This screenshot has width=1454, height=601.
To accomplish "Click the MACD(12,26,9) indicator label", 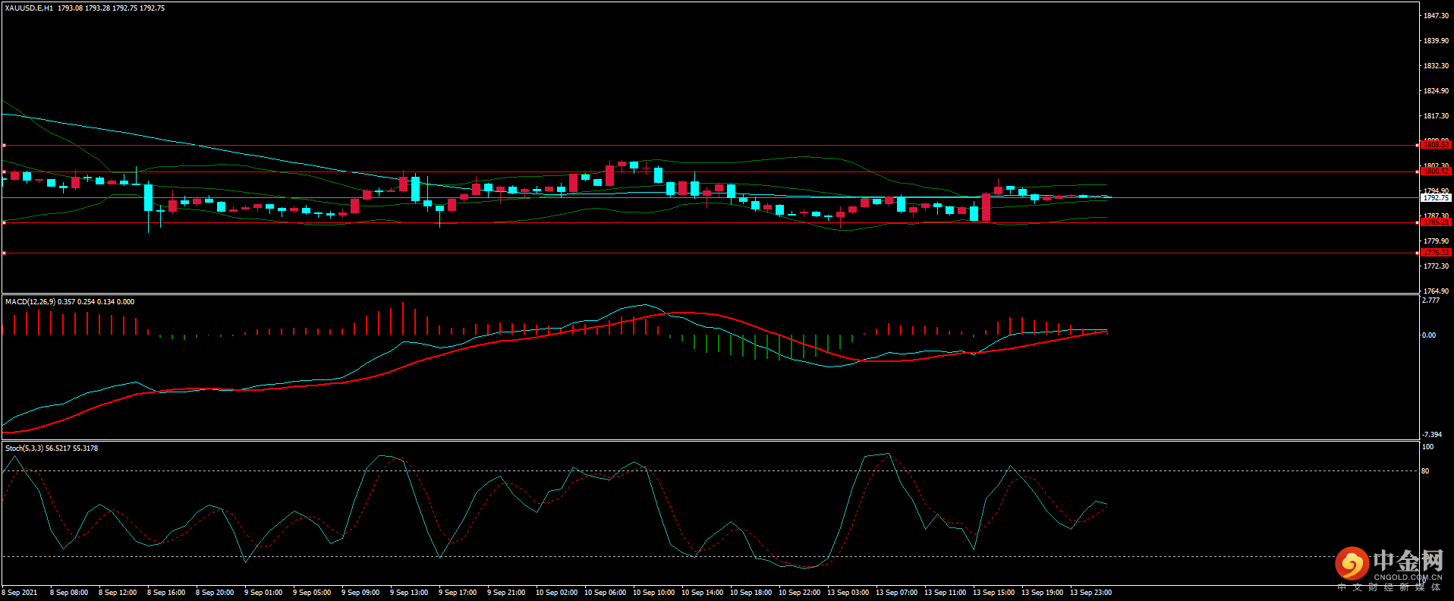I will (x=30, y=302).
